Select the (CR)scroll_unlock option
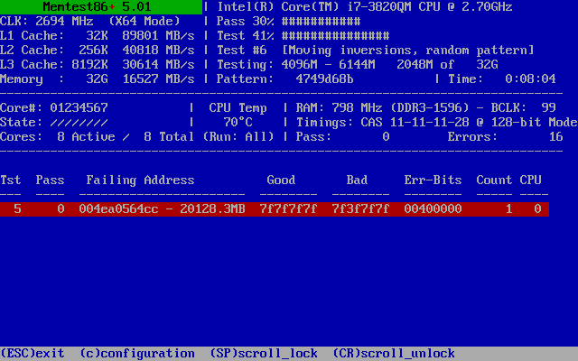578x361 pixels. pos(394,353)
